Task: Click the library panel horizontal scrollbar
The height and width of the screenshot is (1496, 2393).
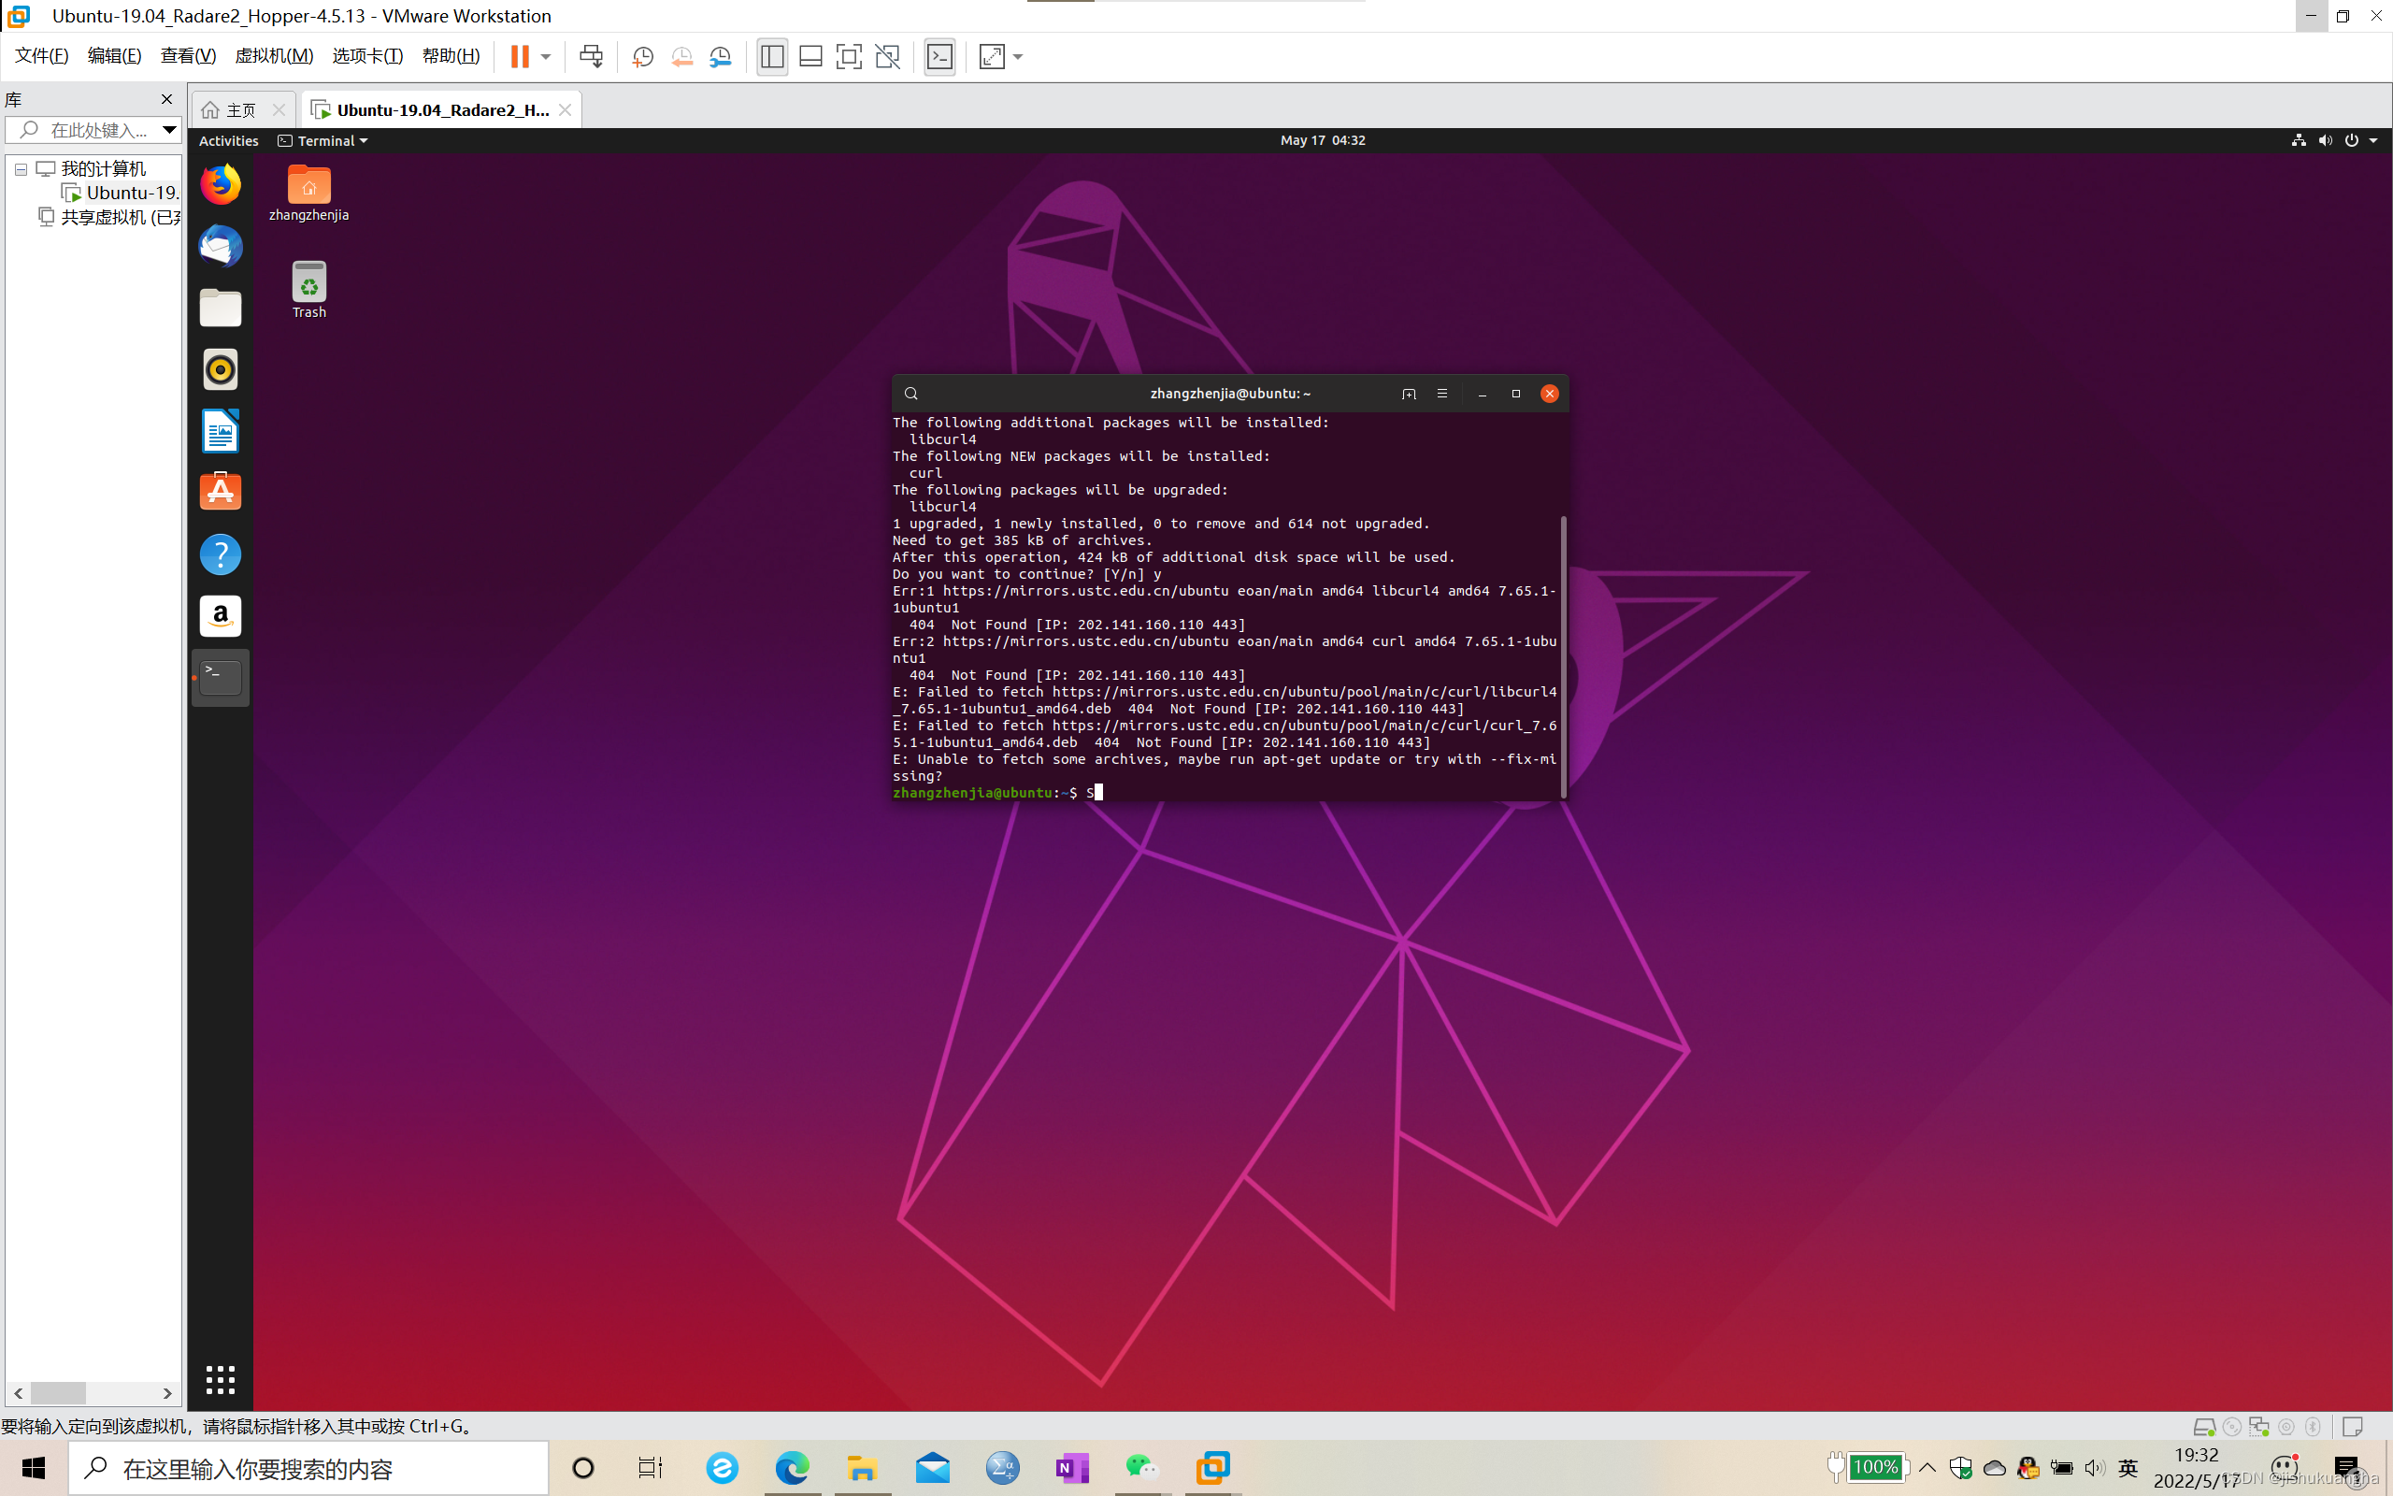Action: [x=58, y=1392]
